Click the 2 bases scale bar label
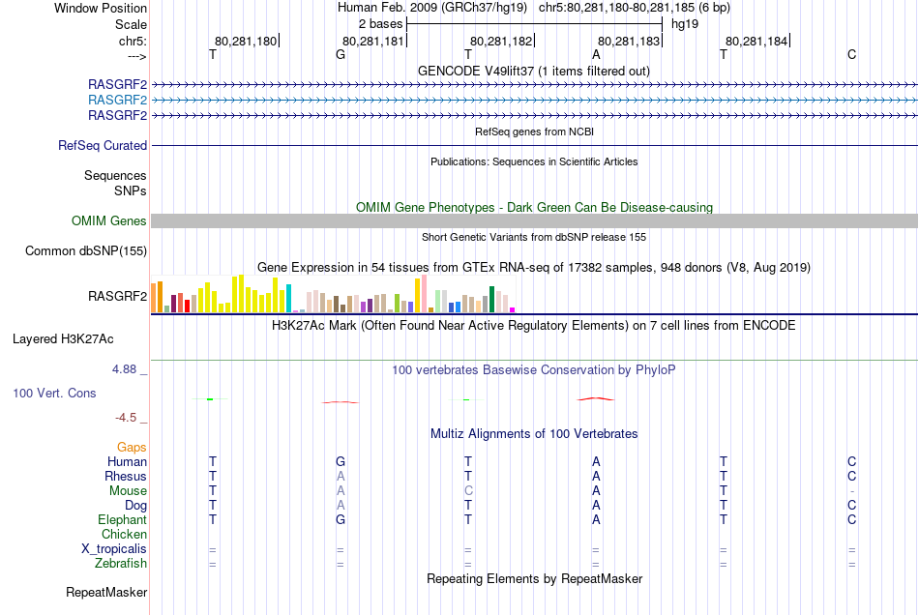 (380, 24)
